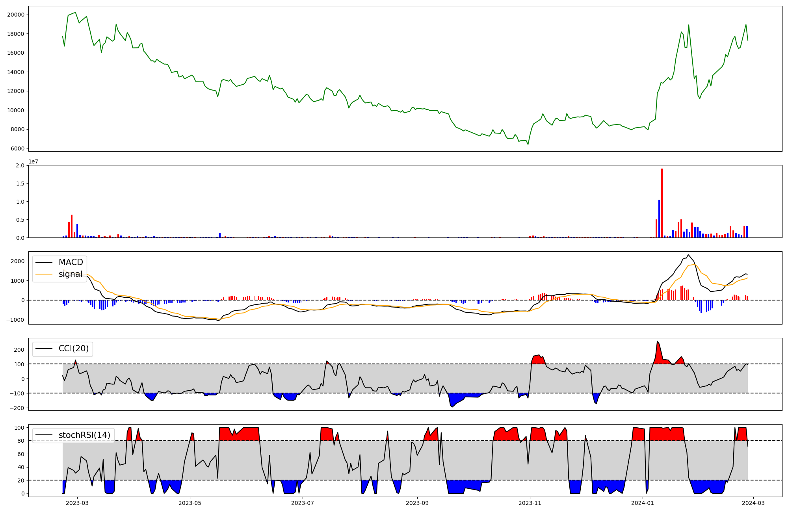Select the 2023-07 date axis label
Viewport: 788px width, 512px height.
pos(303,503)
